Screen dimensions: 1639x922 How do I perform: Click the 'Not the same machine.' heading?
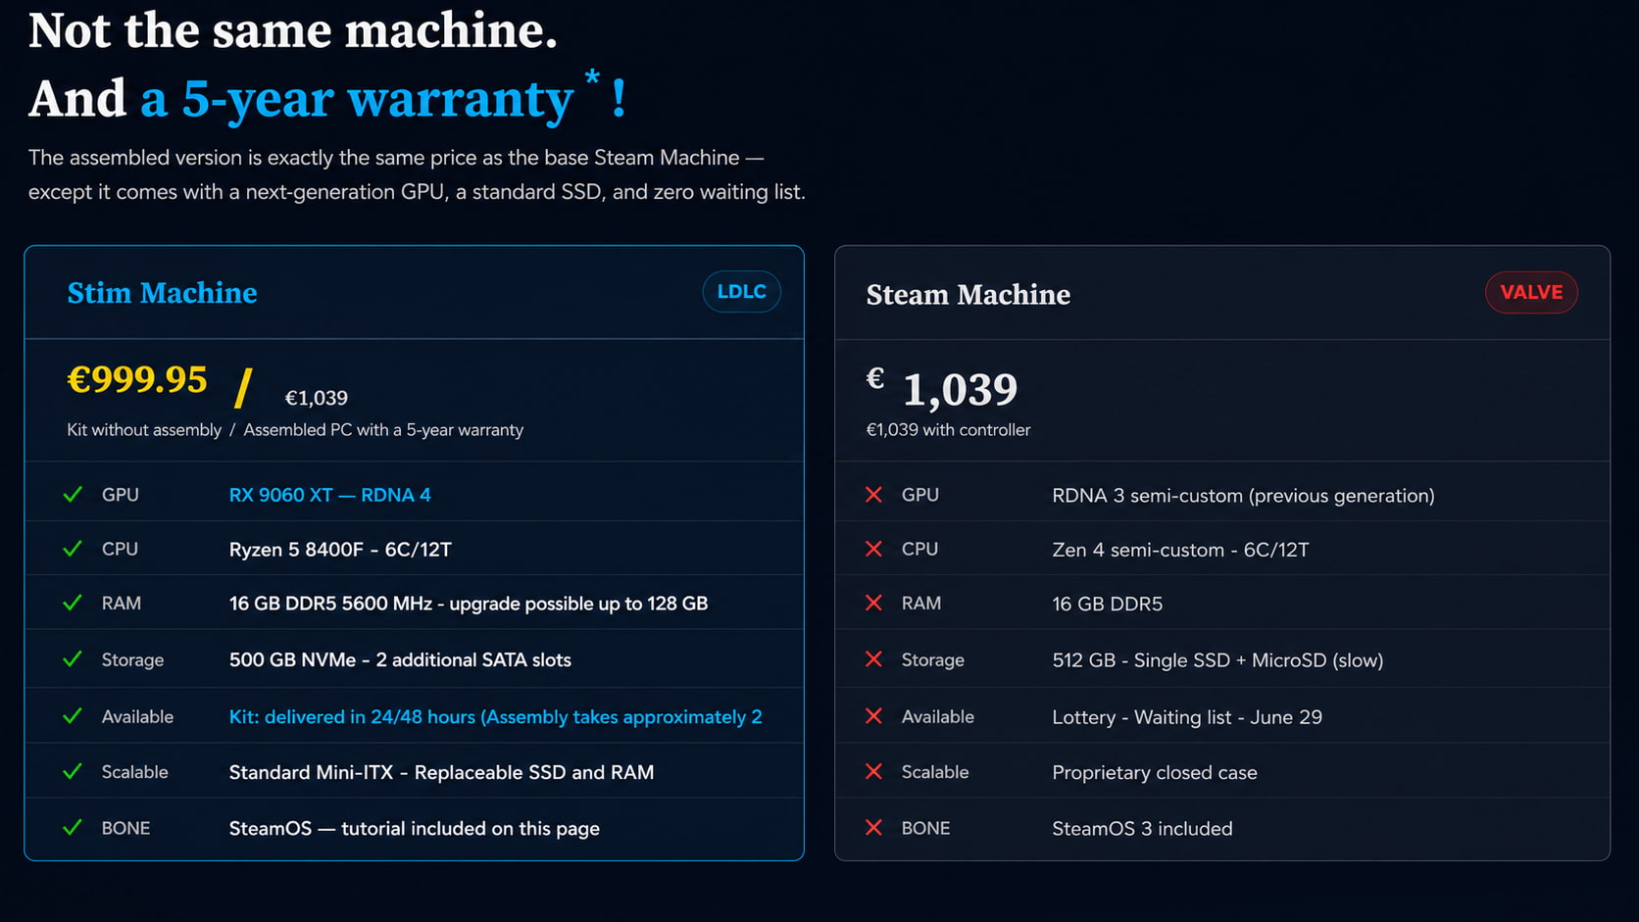click(x=292, y=31)
